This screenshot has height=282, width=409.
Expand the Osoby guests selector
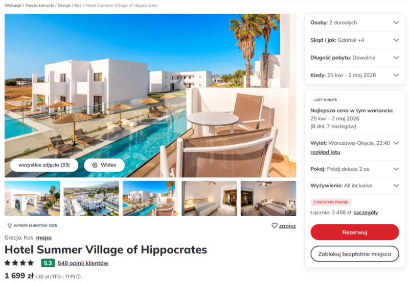coord(354,22)
